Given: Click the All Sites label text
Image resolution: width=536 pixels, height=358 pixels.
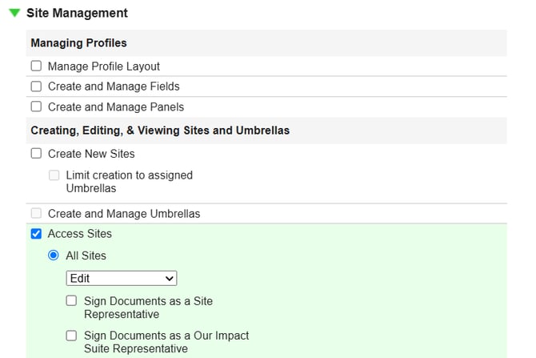Looking at the screenshot, I should pos(86,255).
